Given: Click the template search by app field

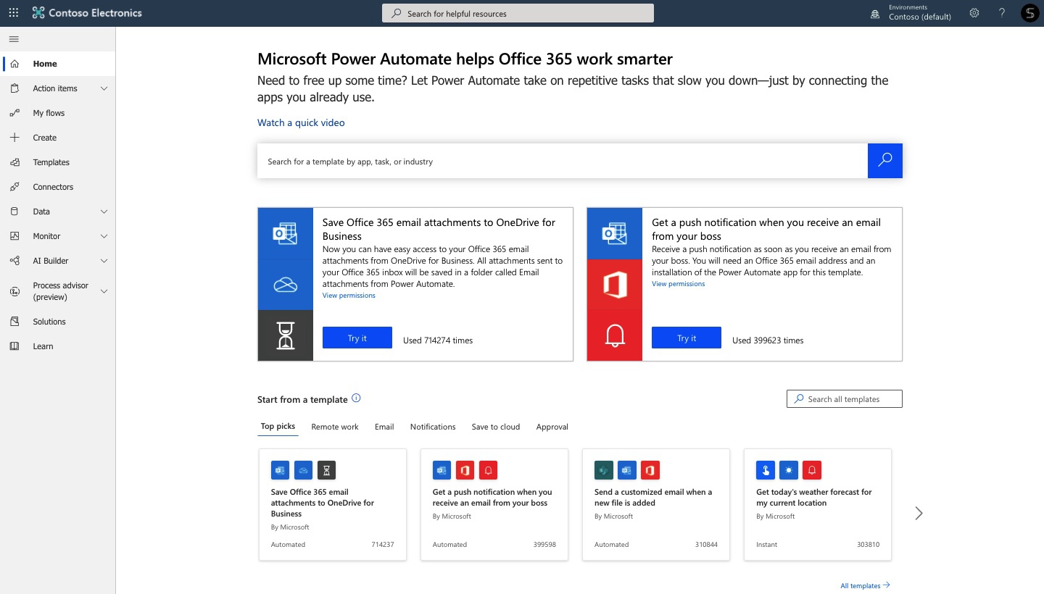Looking at the screenshot, I should pyautogui.click(x=563, y=161).
